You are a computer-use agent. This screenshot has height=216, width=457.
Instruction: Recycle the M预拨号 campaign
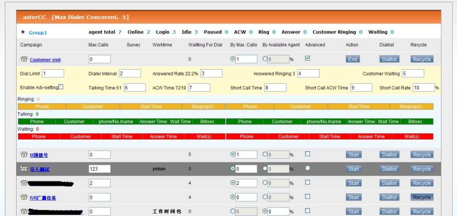422,155
